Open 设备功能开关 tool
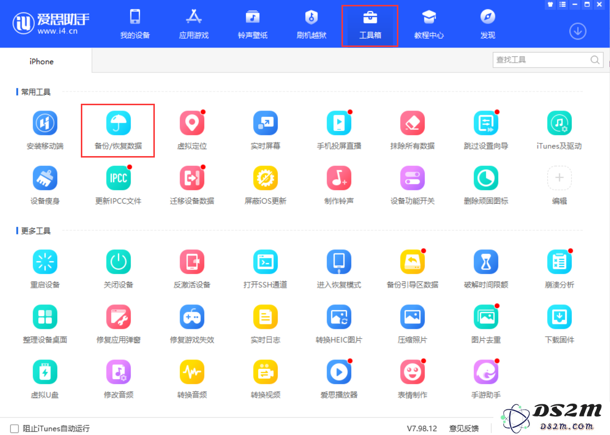This screenshot has height=435, width=610. click(413, 178)
